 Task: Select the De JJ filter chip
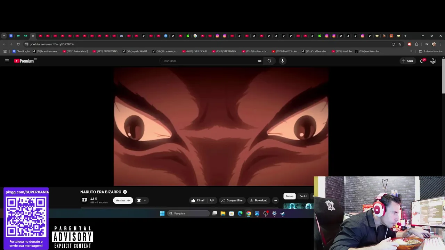click(303, 196)
